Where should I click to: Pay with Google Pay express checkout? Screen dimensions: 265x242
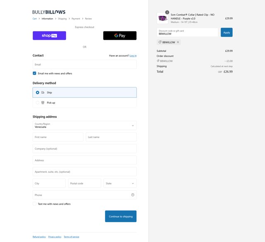coord(120,36)
